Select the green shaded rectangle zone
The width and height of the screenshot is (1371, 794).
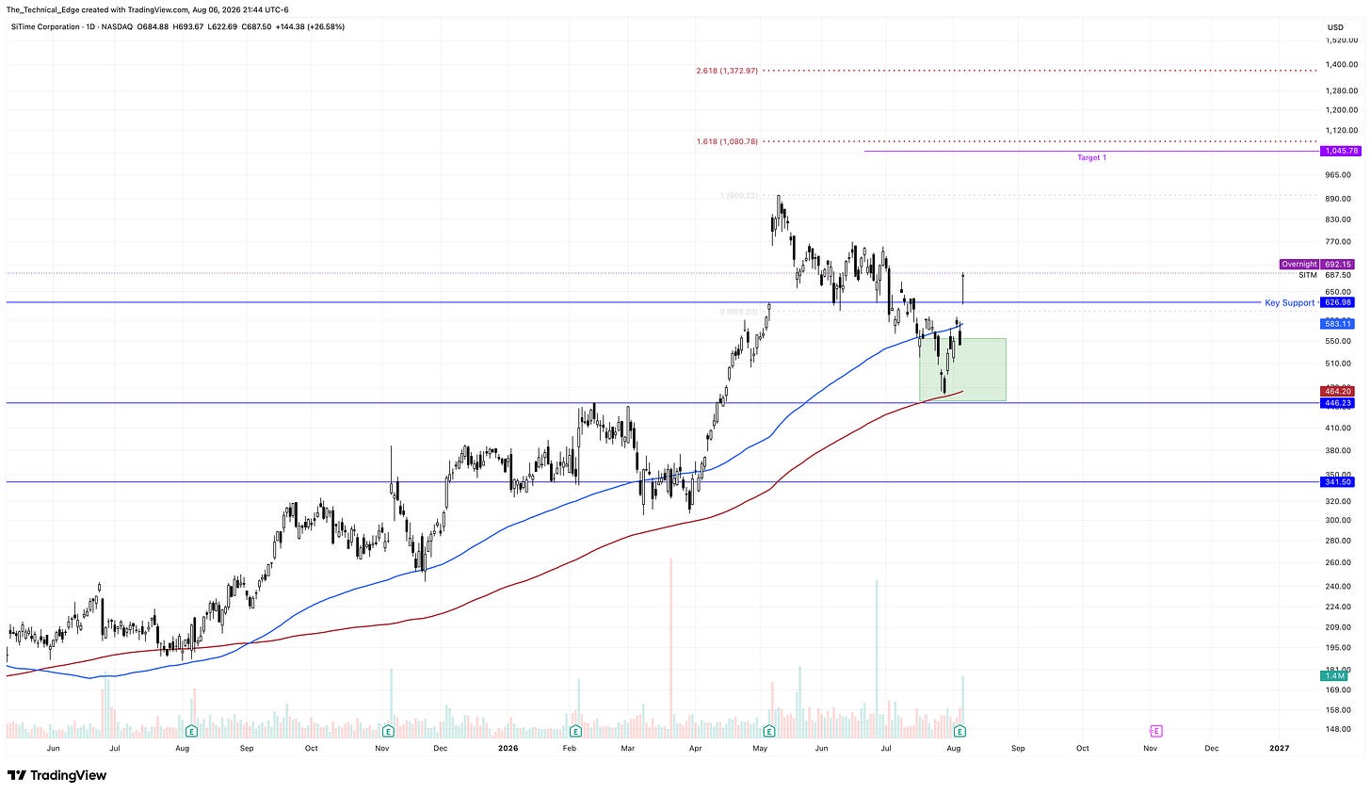[x=962, y=370]
